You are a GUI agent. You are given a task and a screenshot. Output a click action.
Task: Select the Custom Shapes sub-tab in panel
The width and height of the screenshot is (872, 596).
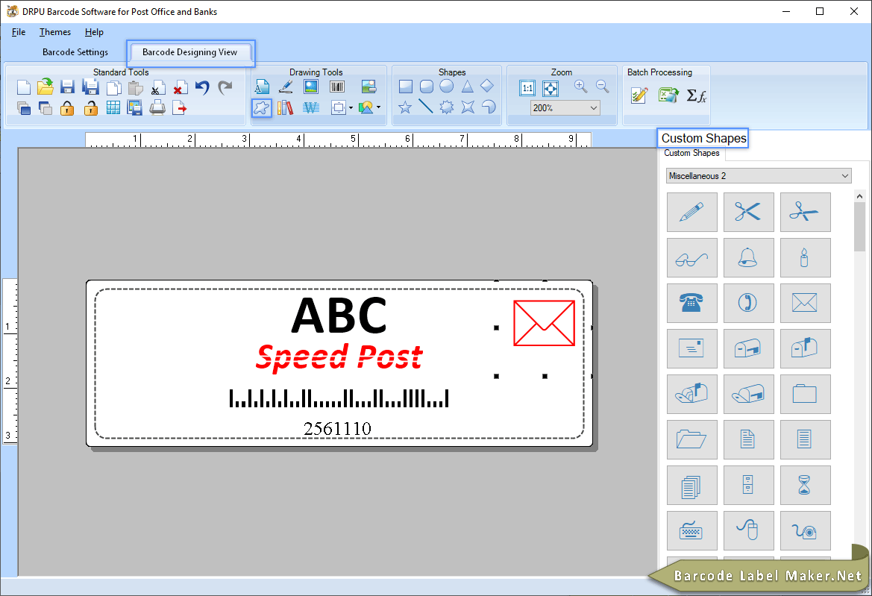691,153
